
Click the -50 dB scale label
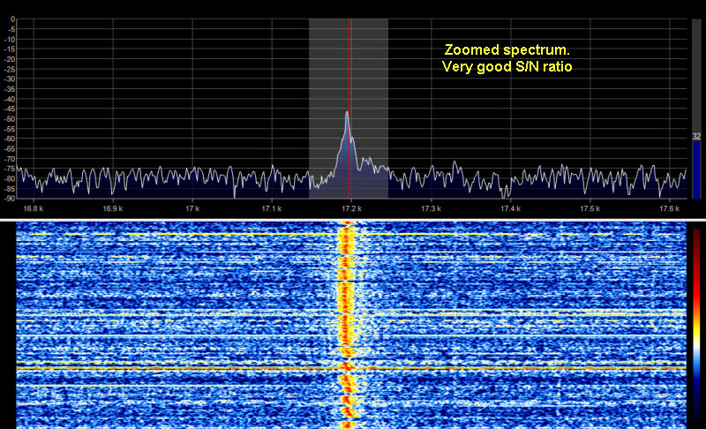(x=11, y=119)
